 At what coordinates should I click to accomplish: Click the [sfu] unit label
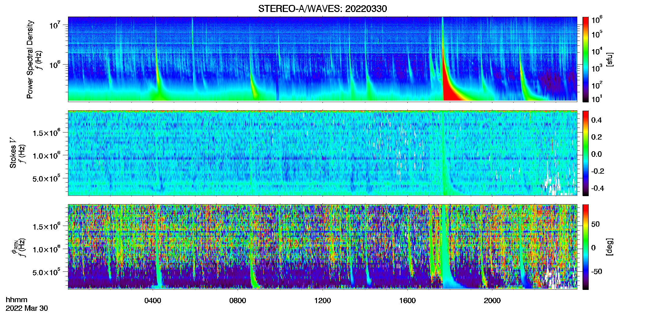[610, 60]
